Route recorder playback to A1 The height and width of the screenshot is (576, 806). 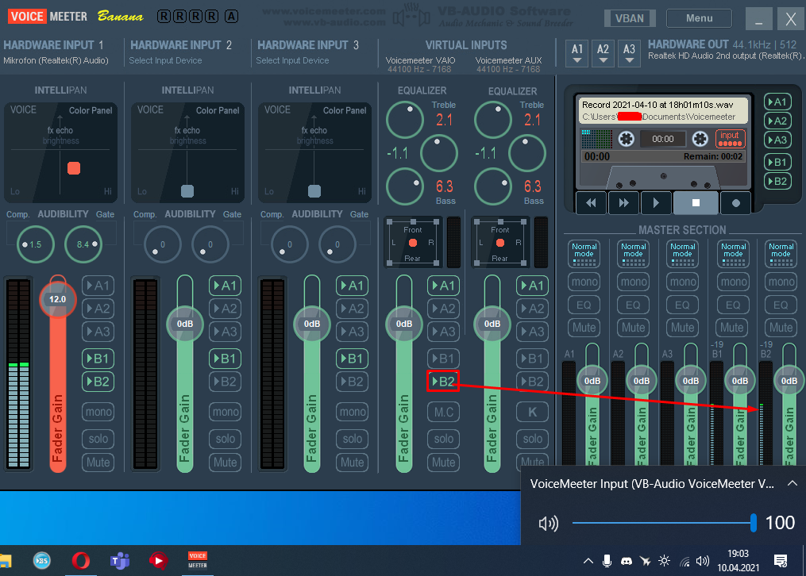777,102
